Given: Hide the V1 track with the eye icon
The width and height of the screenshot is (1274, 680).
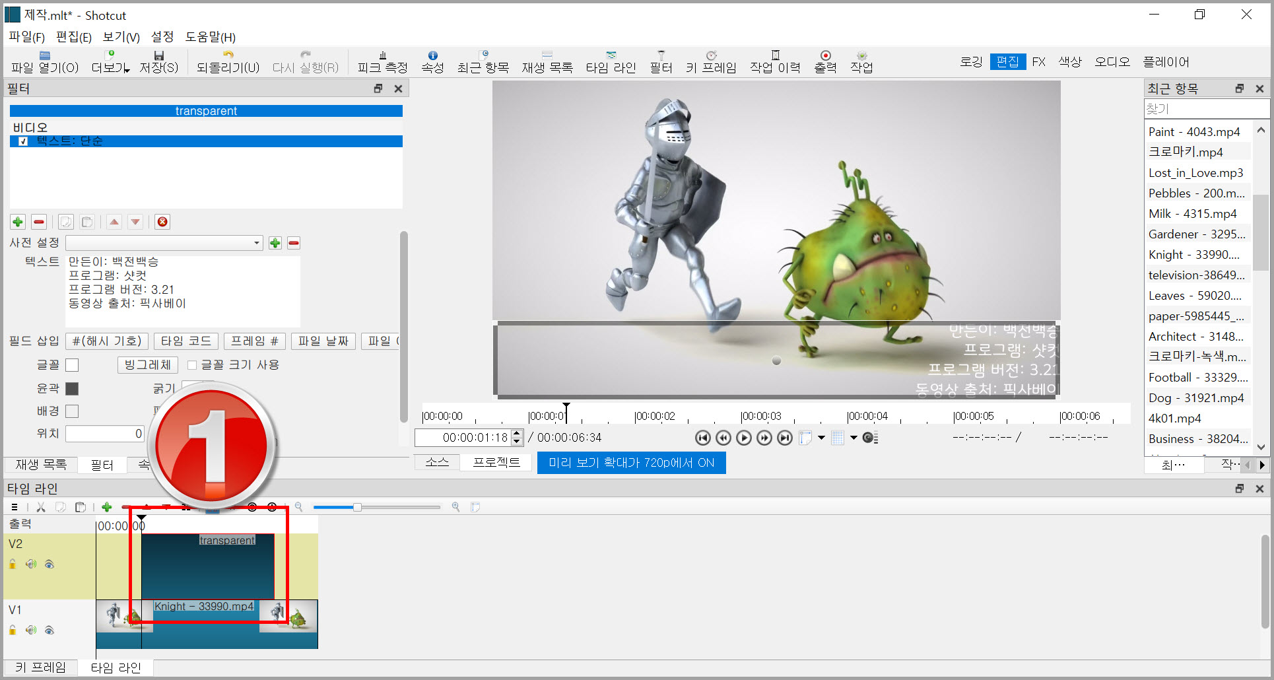Looking at the screenshot, I should (x=50, y=630).
